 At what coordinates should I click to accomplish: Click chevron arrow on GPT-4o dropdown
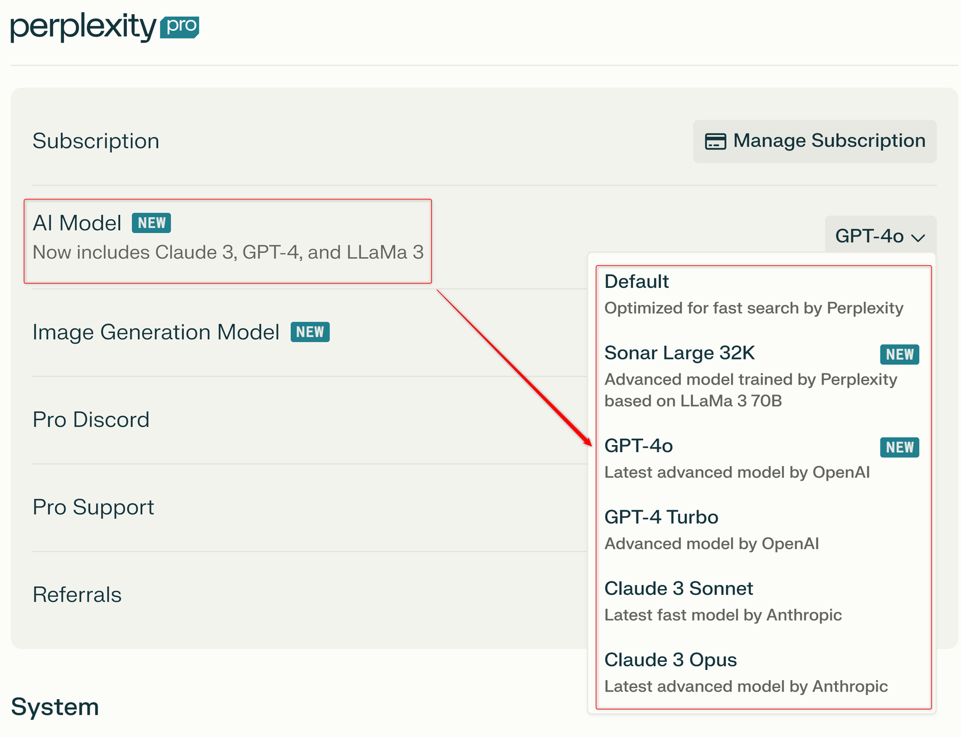pos(918,238)
